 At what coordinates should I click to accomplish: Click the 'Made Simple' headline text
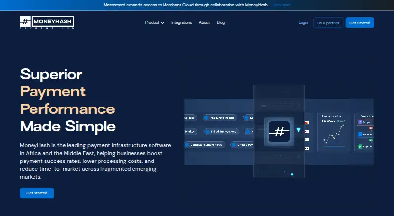point(67,126)
